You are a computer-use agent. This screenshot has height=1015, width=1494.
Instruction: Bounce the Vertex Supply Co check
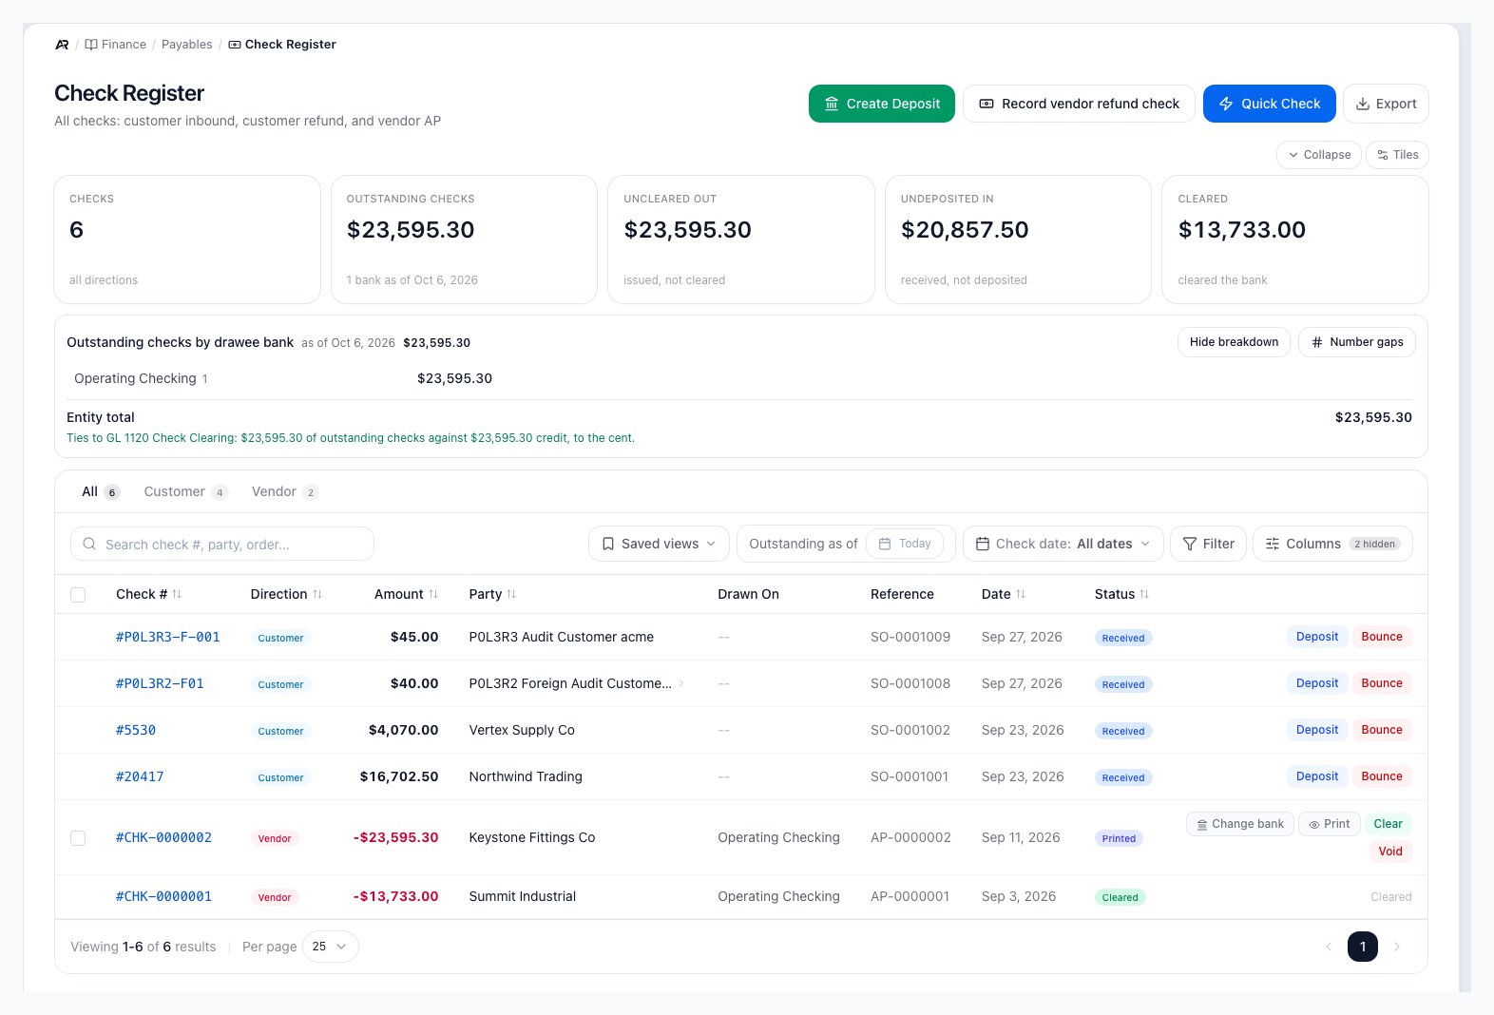pos(1381,730)
